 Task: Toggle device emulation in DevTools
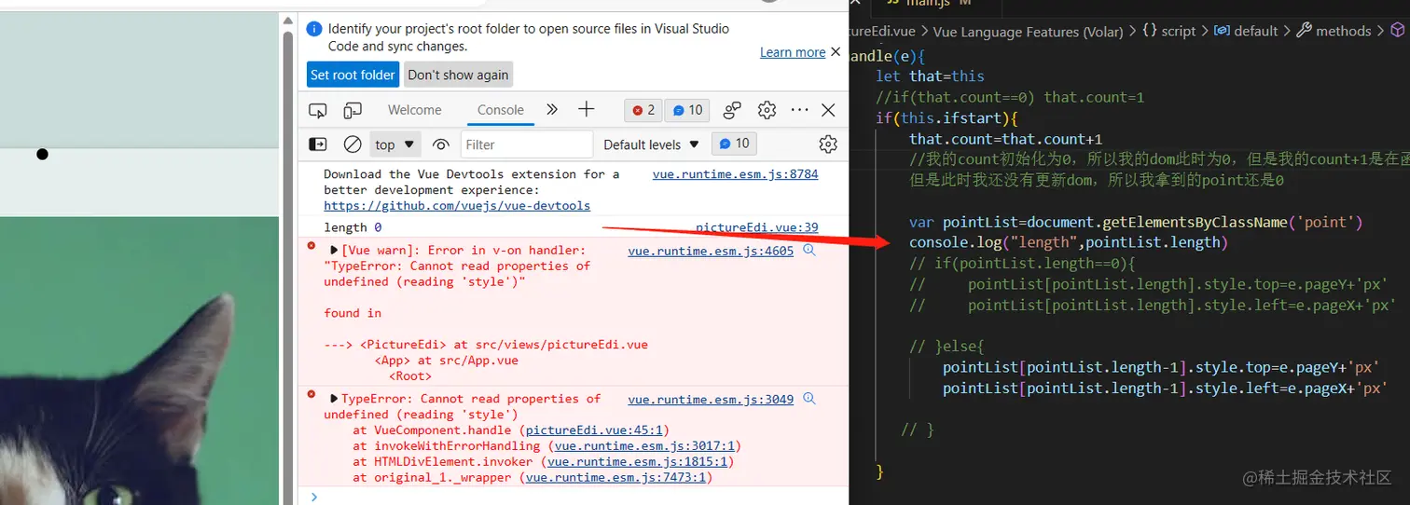click(x=352, y=110)
